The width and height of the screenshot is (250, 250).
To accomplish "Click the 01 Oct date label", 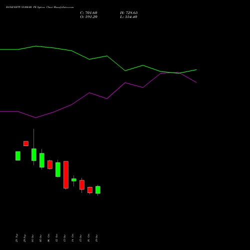I will (x=32, y=238).
